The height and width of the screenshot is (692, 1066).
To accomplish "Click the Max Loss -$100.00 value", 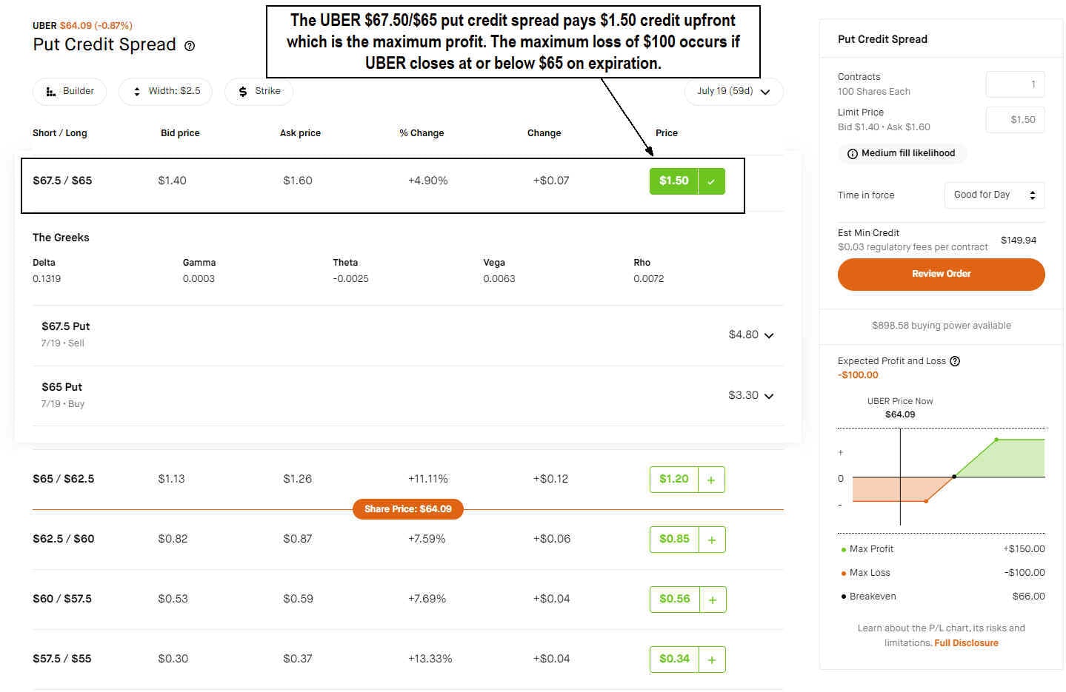I will click(x=1025, y=573).
